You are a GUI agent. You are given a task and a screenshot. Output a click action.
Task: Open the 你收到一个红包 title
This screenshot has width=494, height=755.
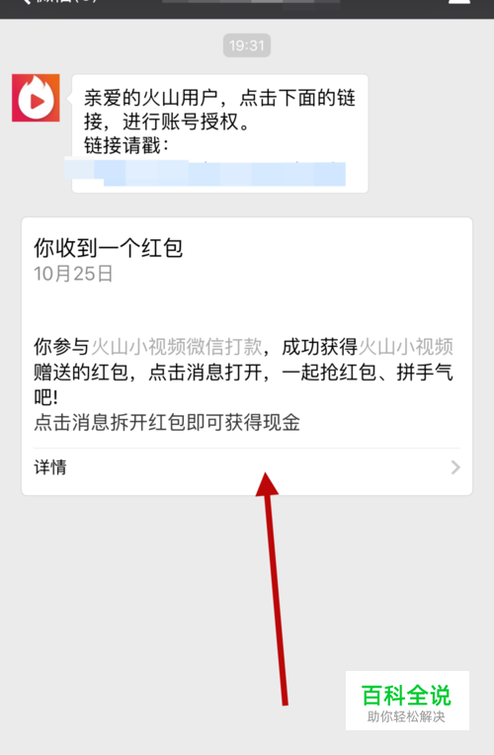(x=109, y=248)
